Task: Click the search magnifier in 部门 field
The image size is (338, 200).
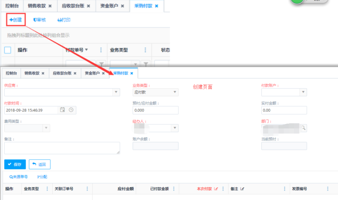Action: [303, 128]
